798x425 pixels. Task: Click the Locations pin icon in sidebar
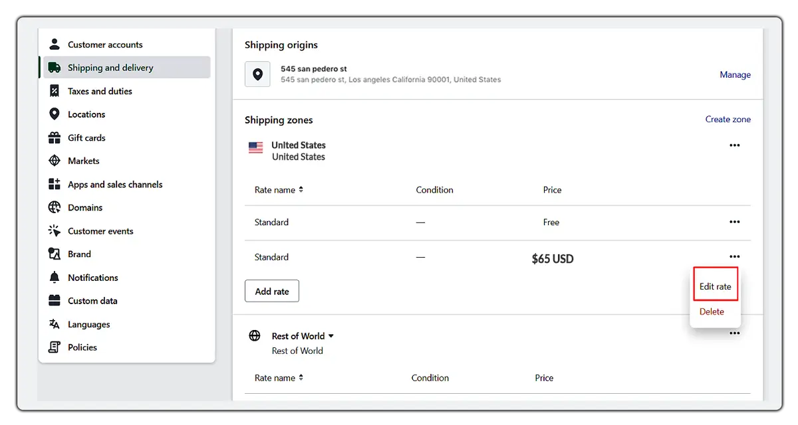point(55,114)
